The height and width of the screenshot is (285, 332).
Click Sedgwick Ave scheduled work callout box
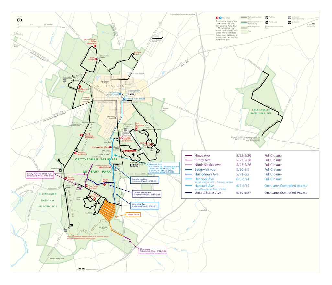(x=144, y=205)
